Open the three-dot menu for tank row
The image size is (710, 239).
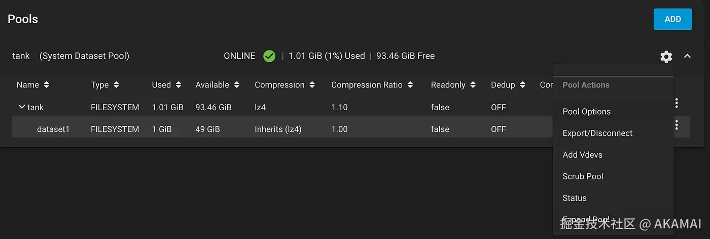677,103
